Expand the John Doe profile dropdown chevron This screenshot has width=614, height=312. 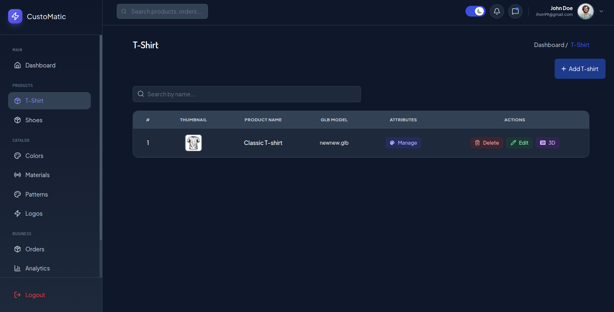click(x=601, y=11)
